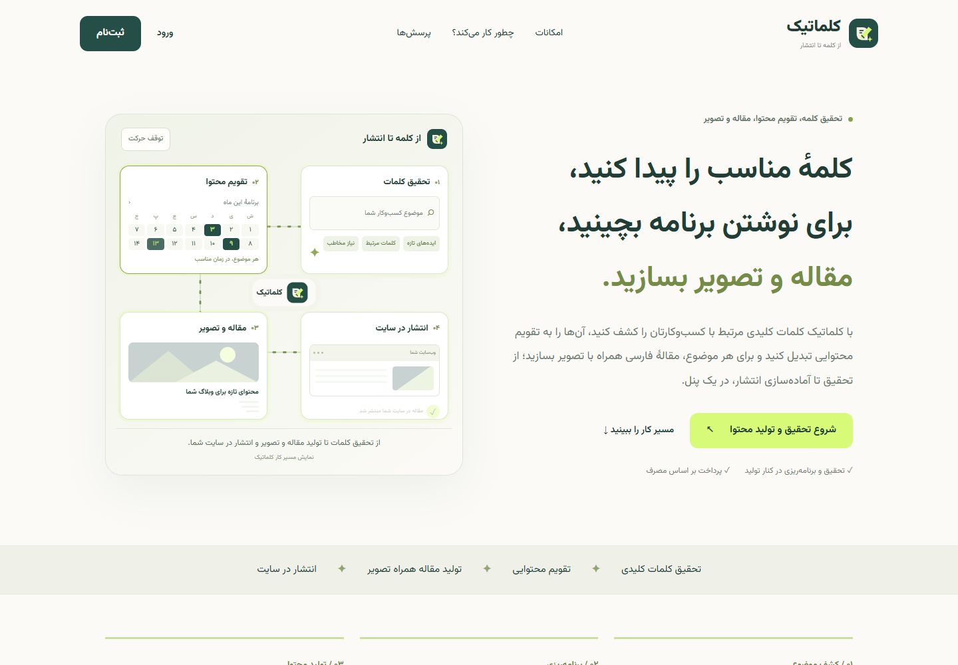Image resolution: width=958 pixels, height=665 pixels.
Task: Select the کلمات مرتبط chip
Action: pos(381,243)
